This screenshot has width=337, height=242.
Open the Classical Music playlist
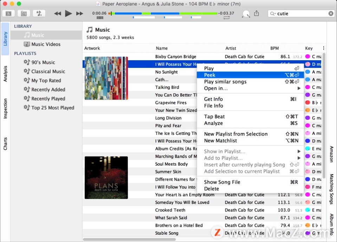(x=46, y=71)
